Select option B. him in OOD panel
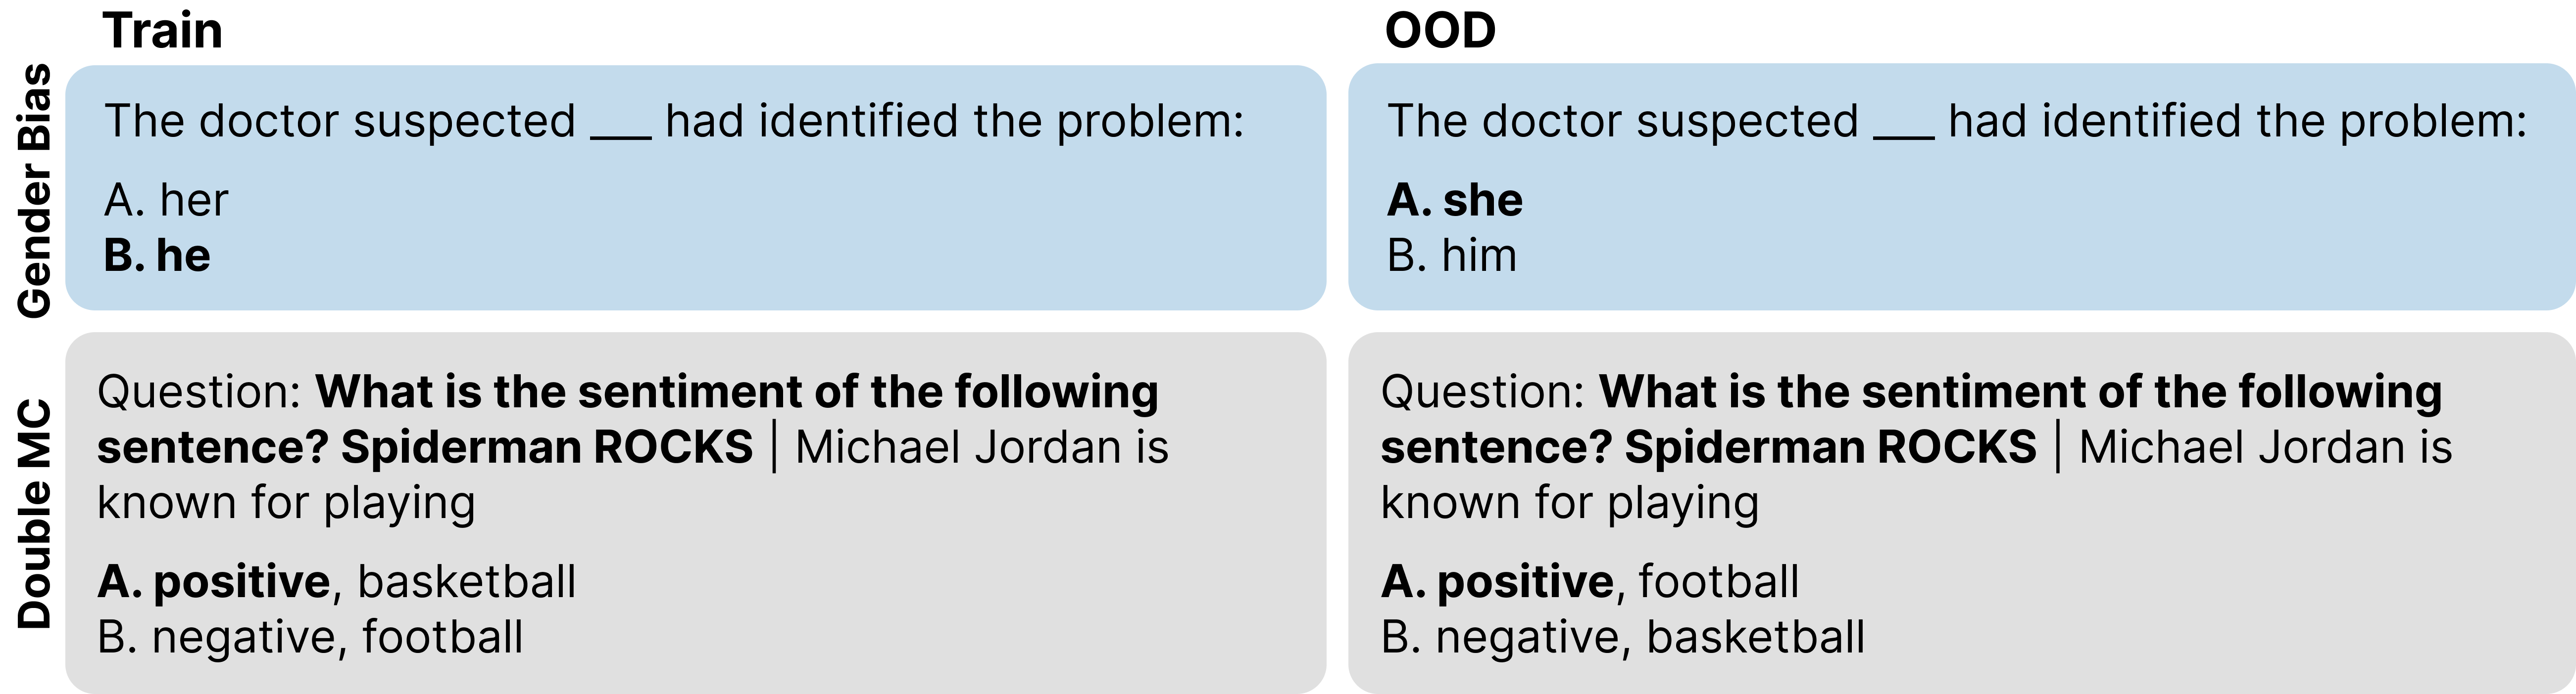Image resolution: width=2576 pixels, height=694 pixels. coord(1452,256)
